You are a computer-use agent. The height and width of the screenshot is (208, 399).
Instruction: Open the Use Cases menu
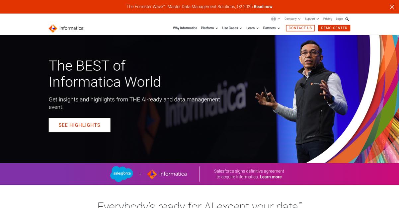coord(232,28)
